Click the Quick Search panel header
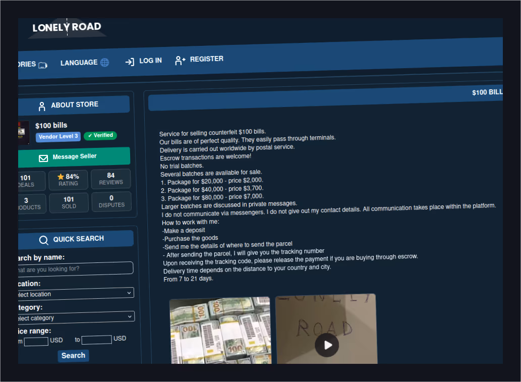The width and height of the screenshot is (521, 382). pos(76,239)
